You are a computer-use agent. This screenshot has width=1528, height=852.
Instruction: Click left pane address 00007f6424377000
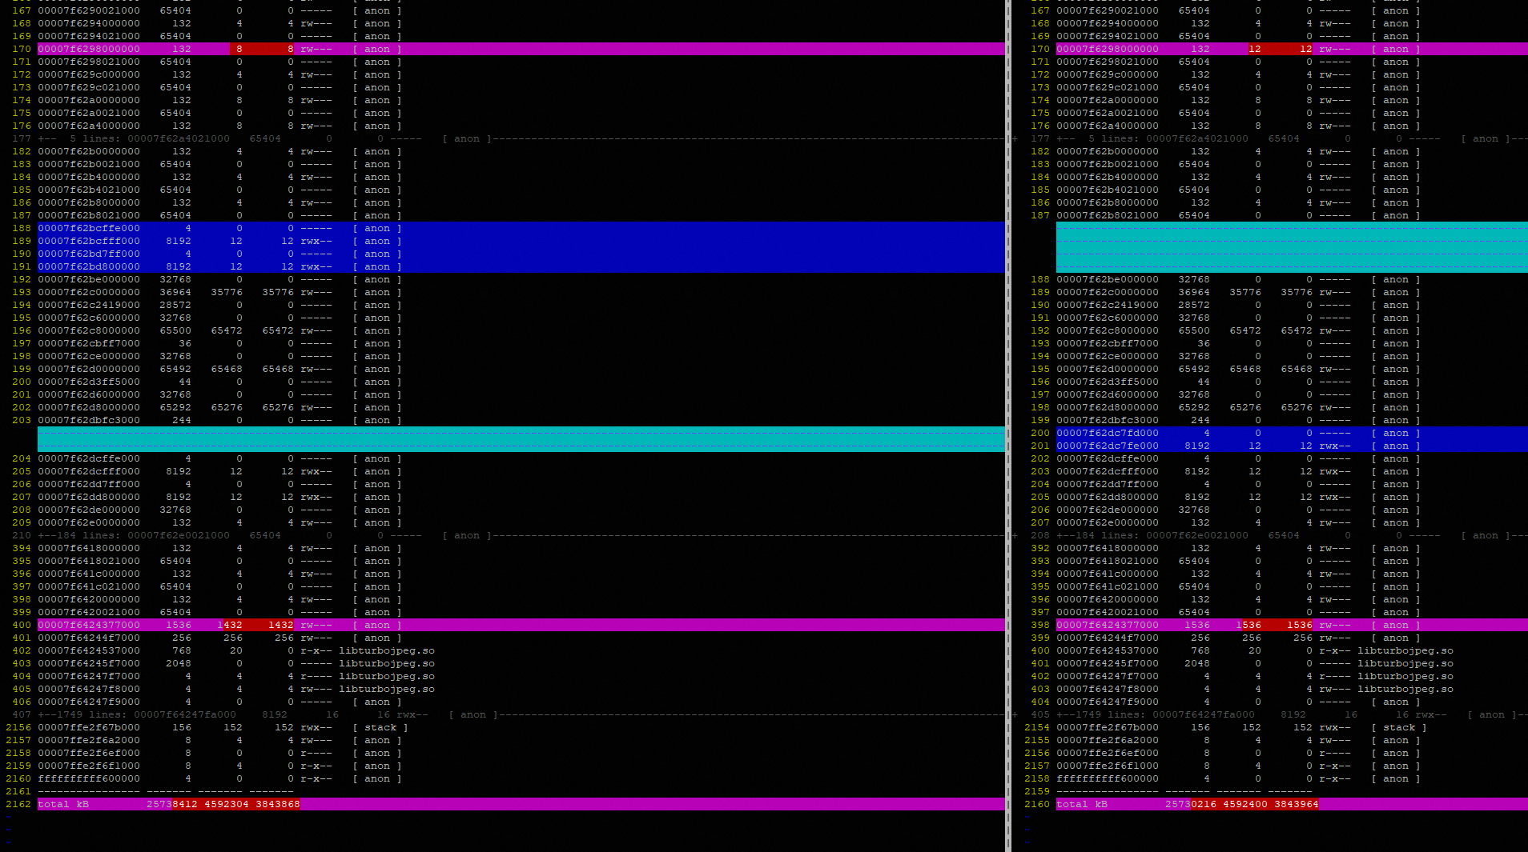[x=89, y=625]
